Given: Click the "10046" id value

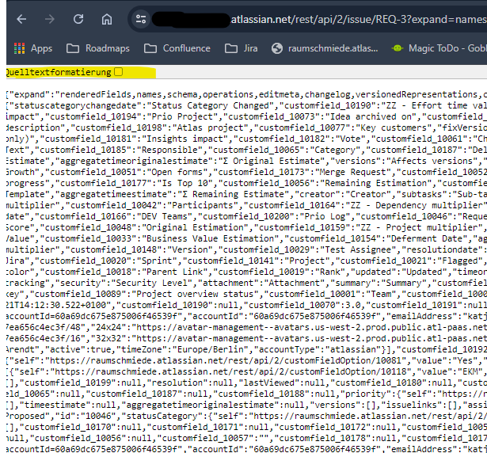Looking at the screenshot, I should pos(98,417).
